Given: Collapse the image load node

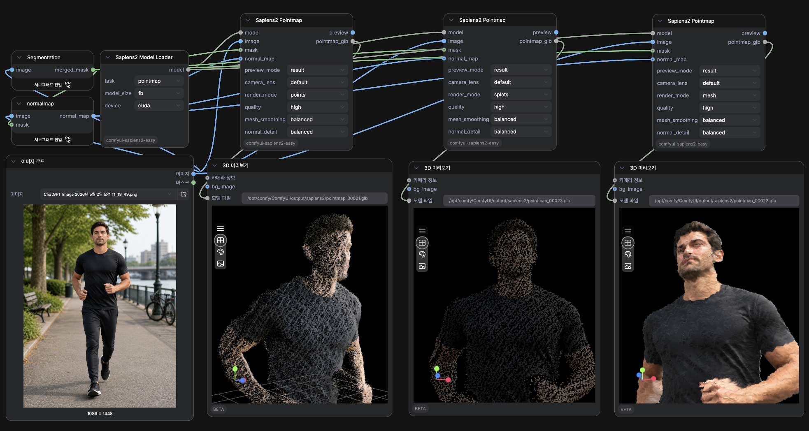Looking at the screenshot, I should point(14,161).
